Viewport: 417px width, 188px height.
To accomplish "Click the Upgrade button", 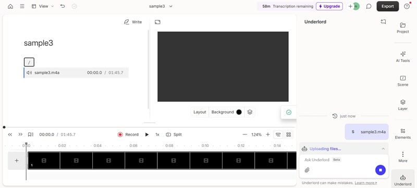I will point(329,6).
